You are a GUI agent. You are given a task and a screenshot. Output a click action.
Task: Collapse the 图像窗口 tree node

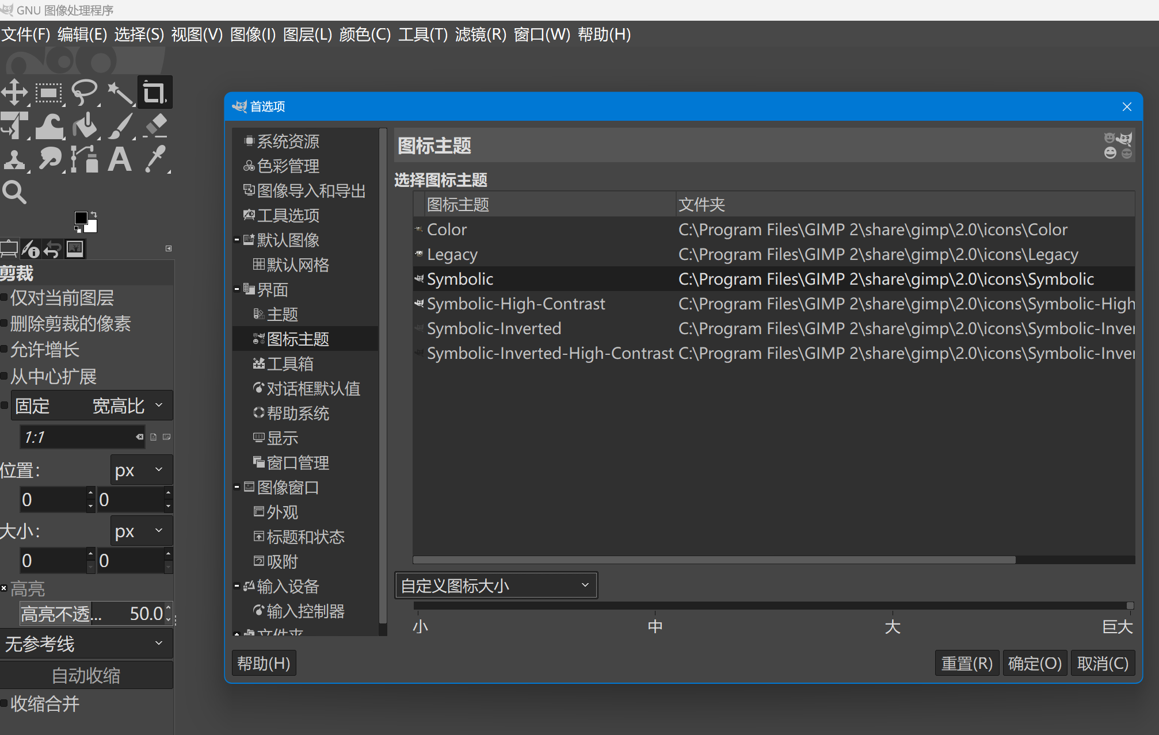237,487
